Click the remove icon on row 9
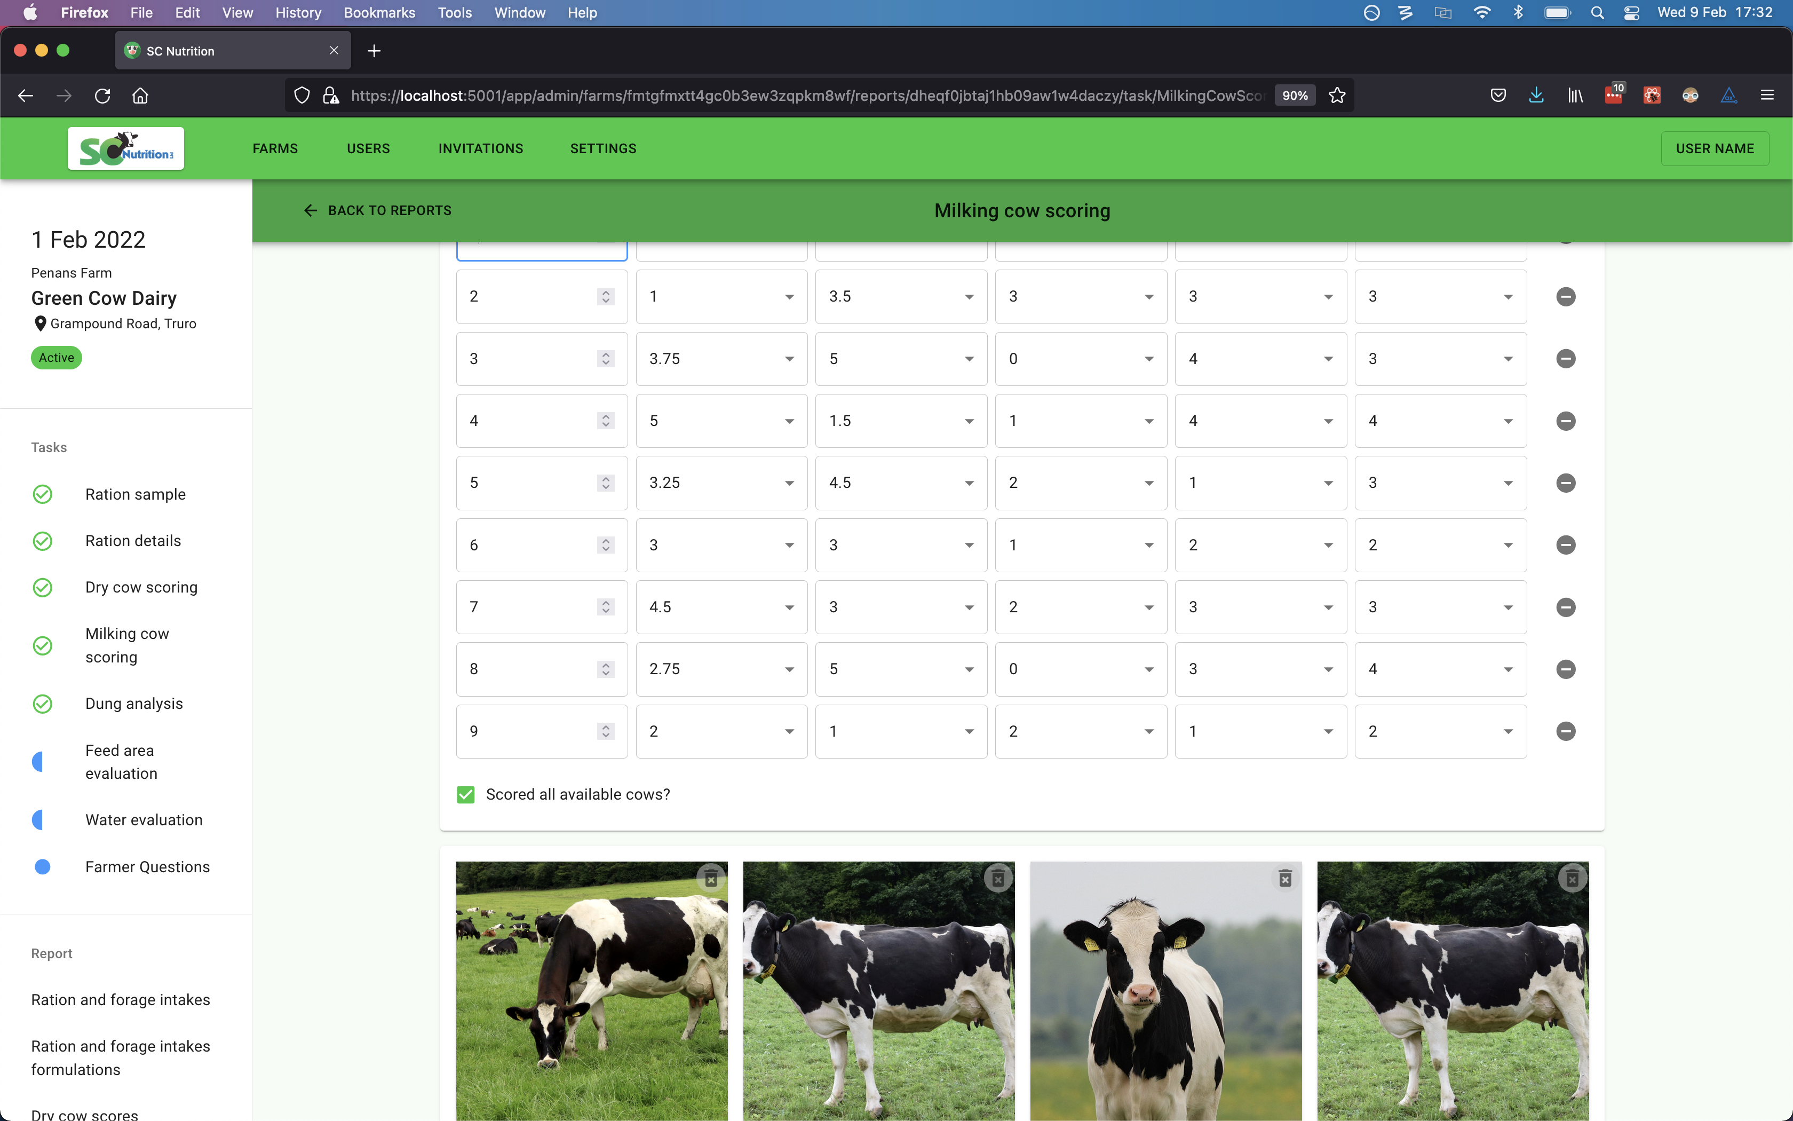 click(1565, 731)
